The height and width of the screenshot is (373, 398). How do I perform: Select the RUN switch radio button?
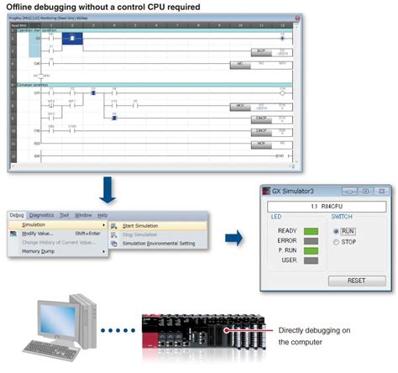tap(336, 231)
